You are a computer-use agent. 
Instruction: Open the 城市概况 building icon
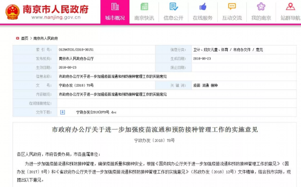pyautogui.click(x=115, y=6)
